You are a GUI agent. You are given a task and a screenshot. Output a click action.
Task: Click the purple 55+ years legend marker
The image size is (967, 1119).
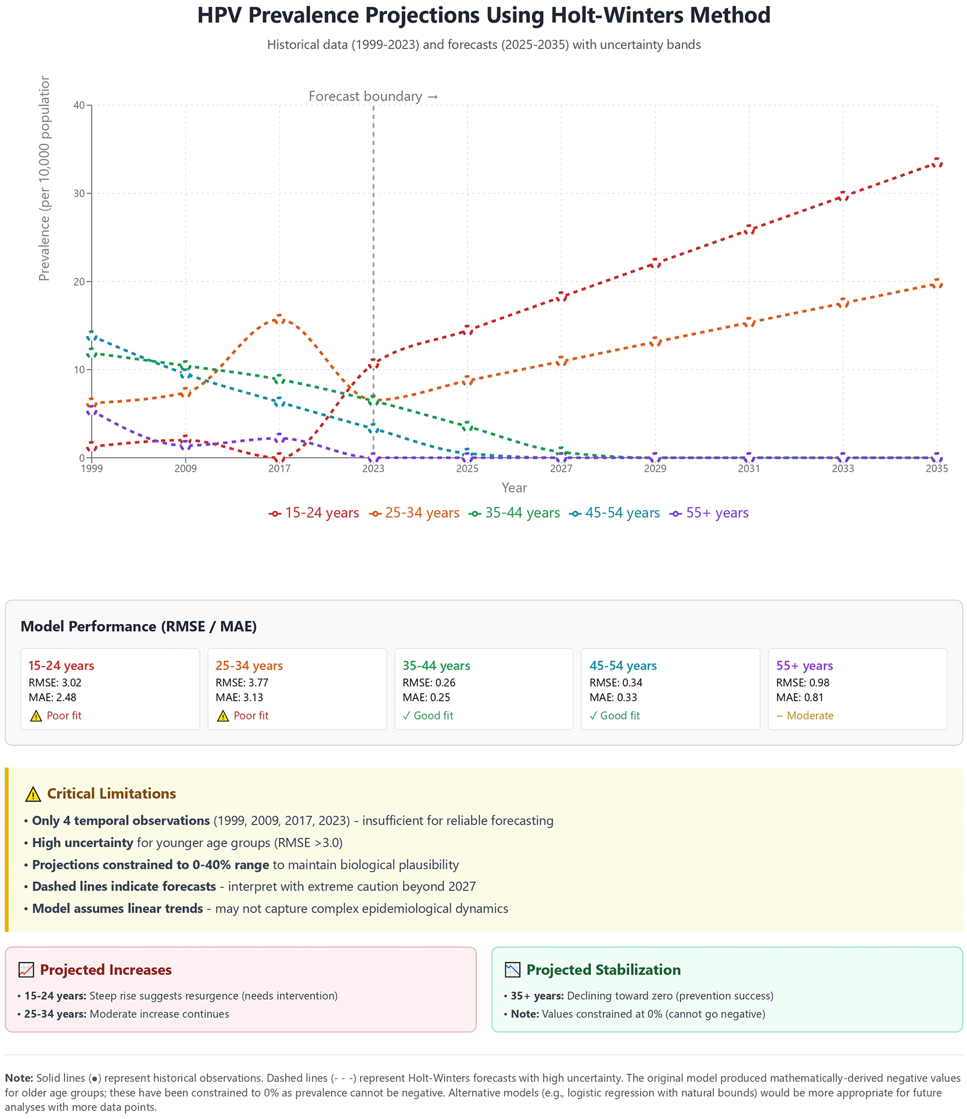pos(675,514)
